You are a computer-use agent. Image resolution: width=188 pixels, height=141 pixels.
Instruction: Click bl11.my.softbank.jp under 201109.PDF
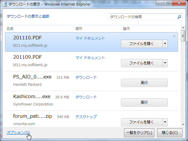point(30,65)
